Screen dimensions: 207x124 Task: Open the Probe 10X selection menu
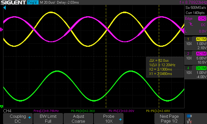109,119
